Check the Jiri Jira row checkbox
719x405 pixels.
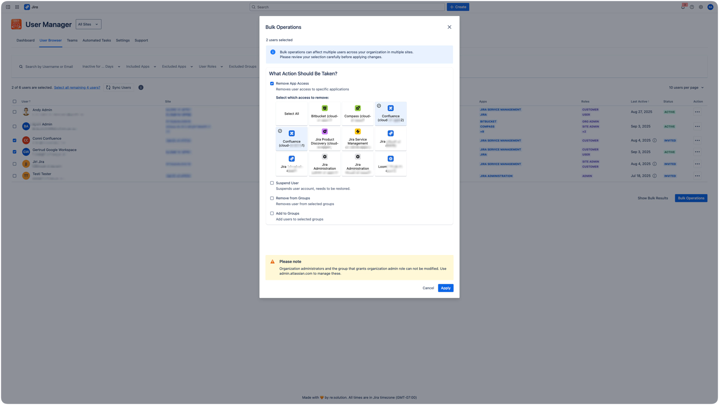pyautogui.click(x=15, y=164)
